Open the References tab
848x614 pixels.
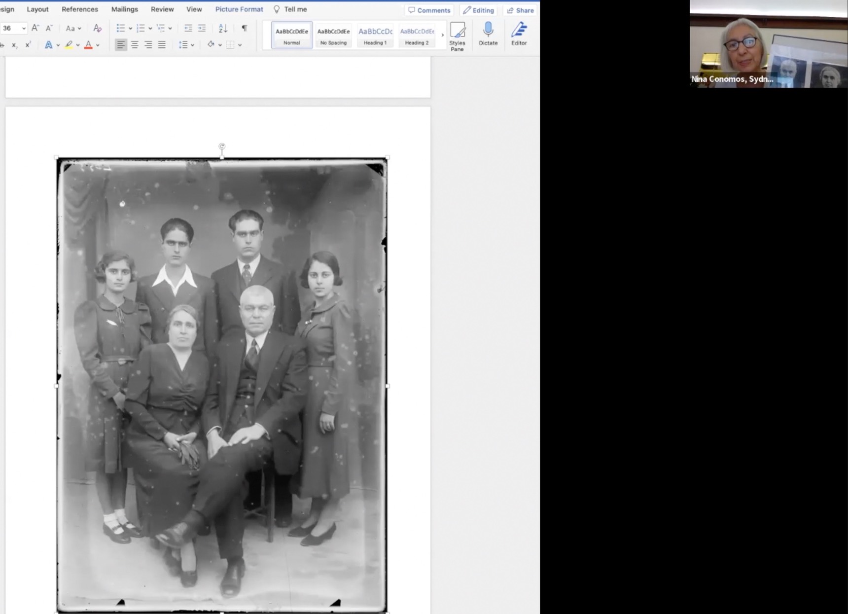[79, 9]
